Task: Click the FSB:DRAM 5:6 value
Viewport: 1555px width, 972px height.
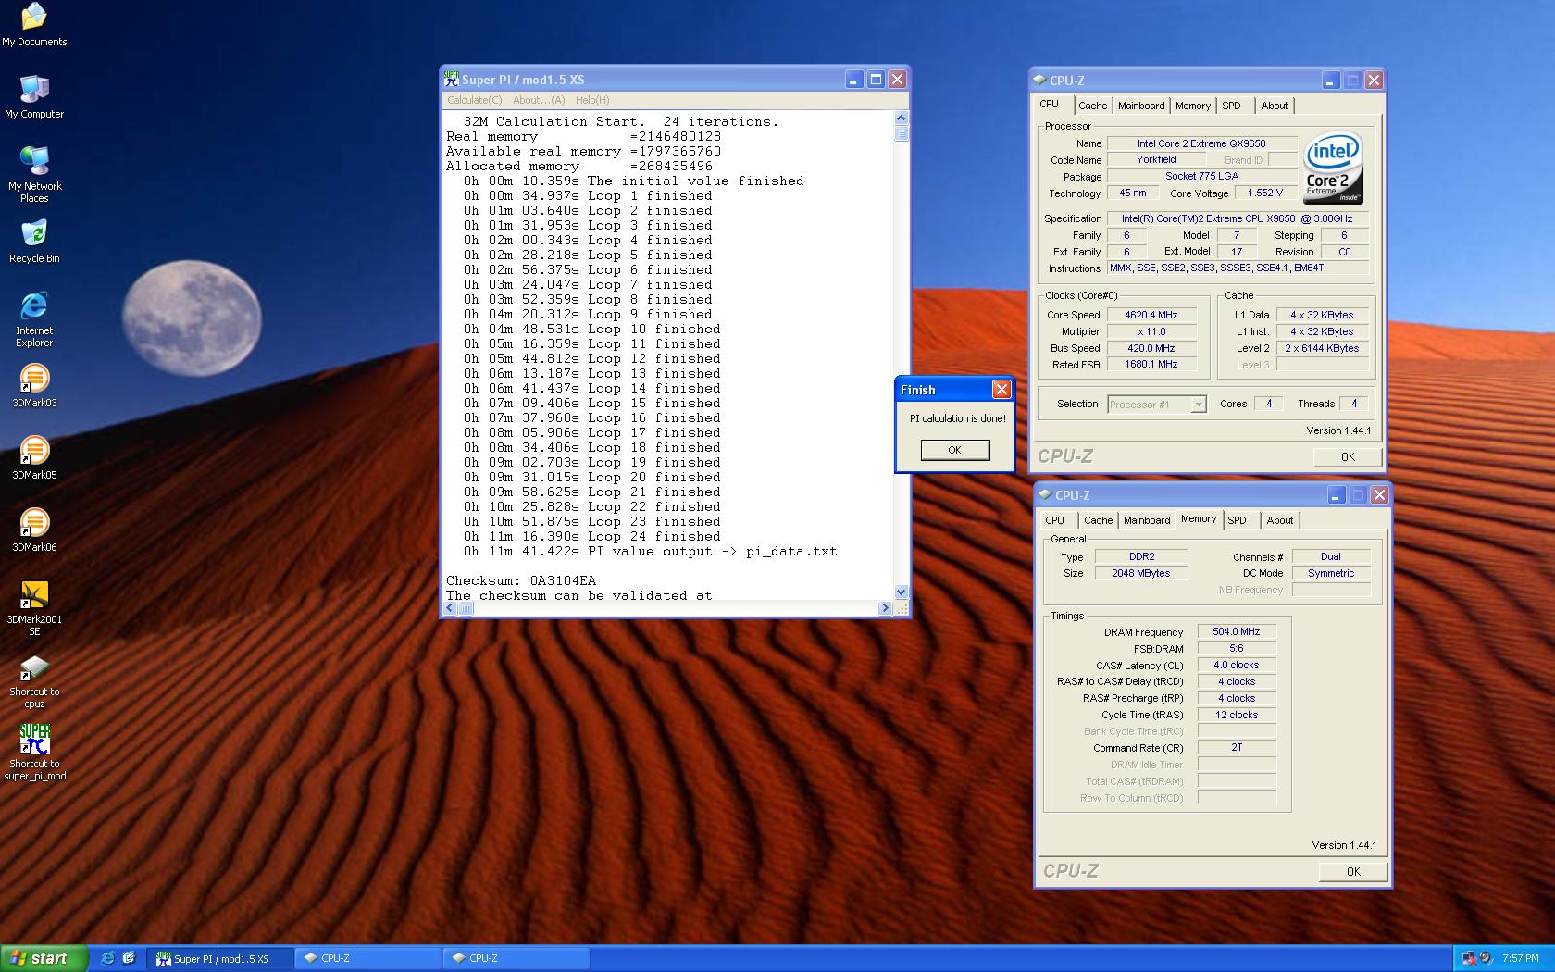Action: pyautogui.click(x=1237, y=648)
